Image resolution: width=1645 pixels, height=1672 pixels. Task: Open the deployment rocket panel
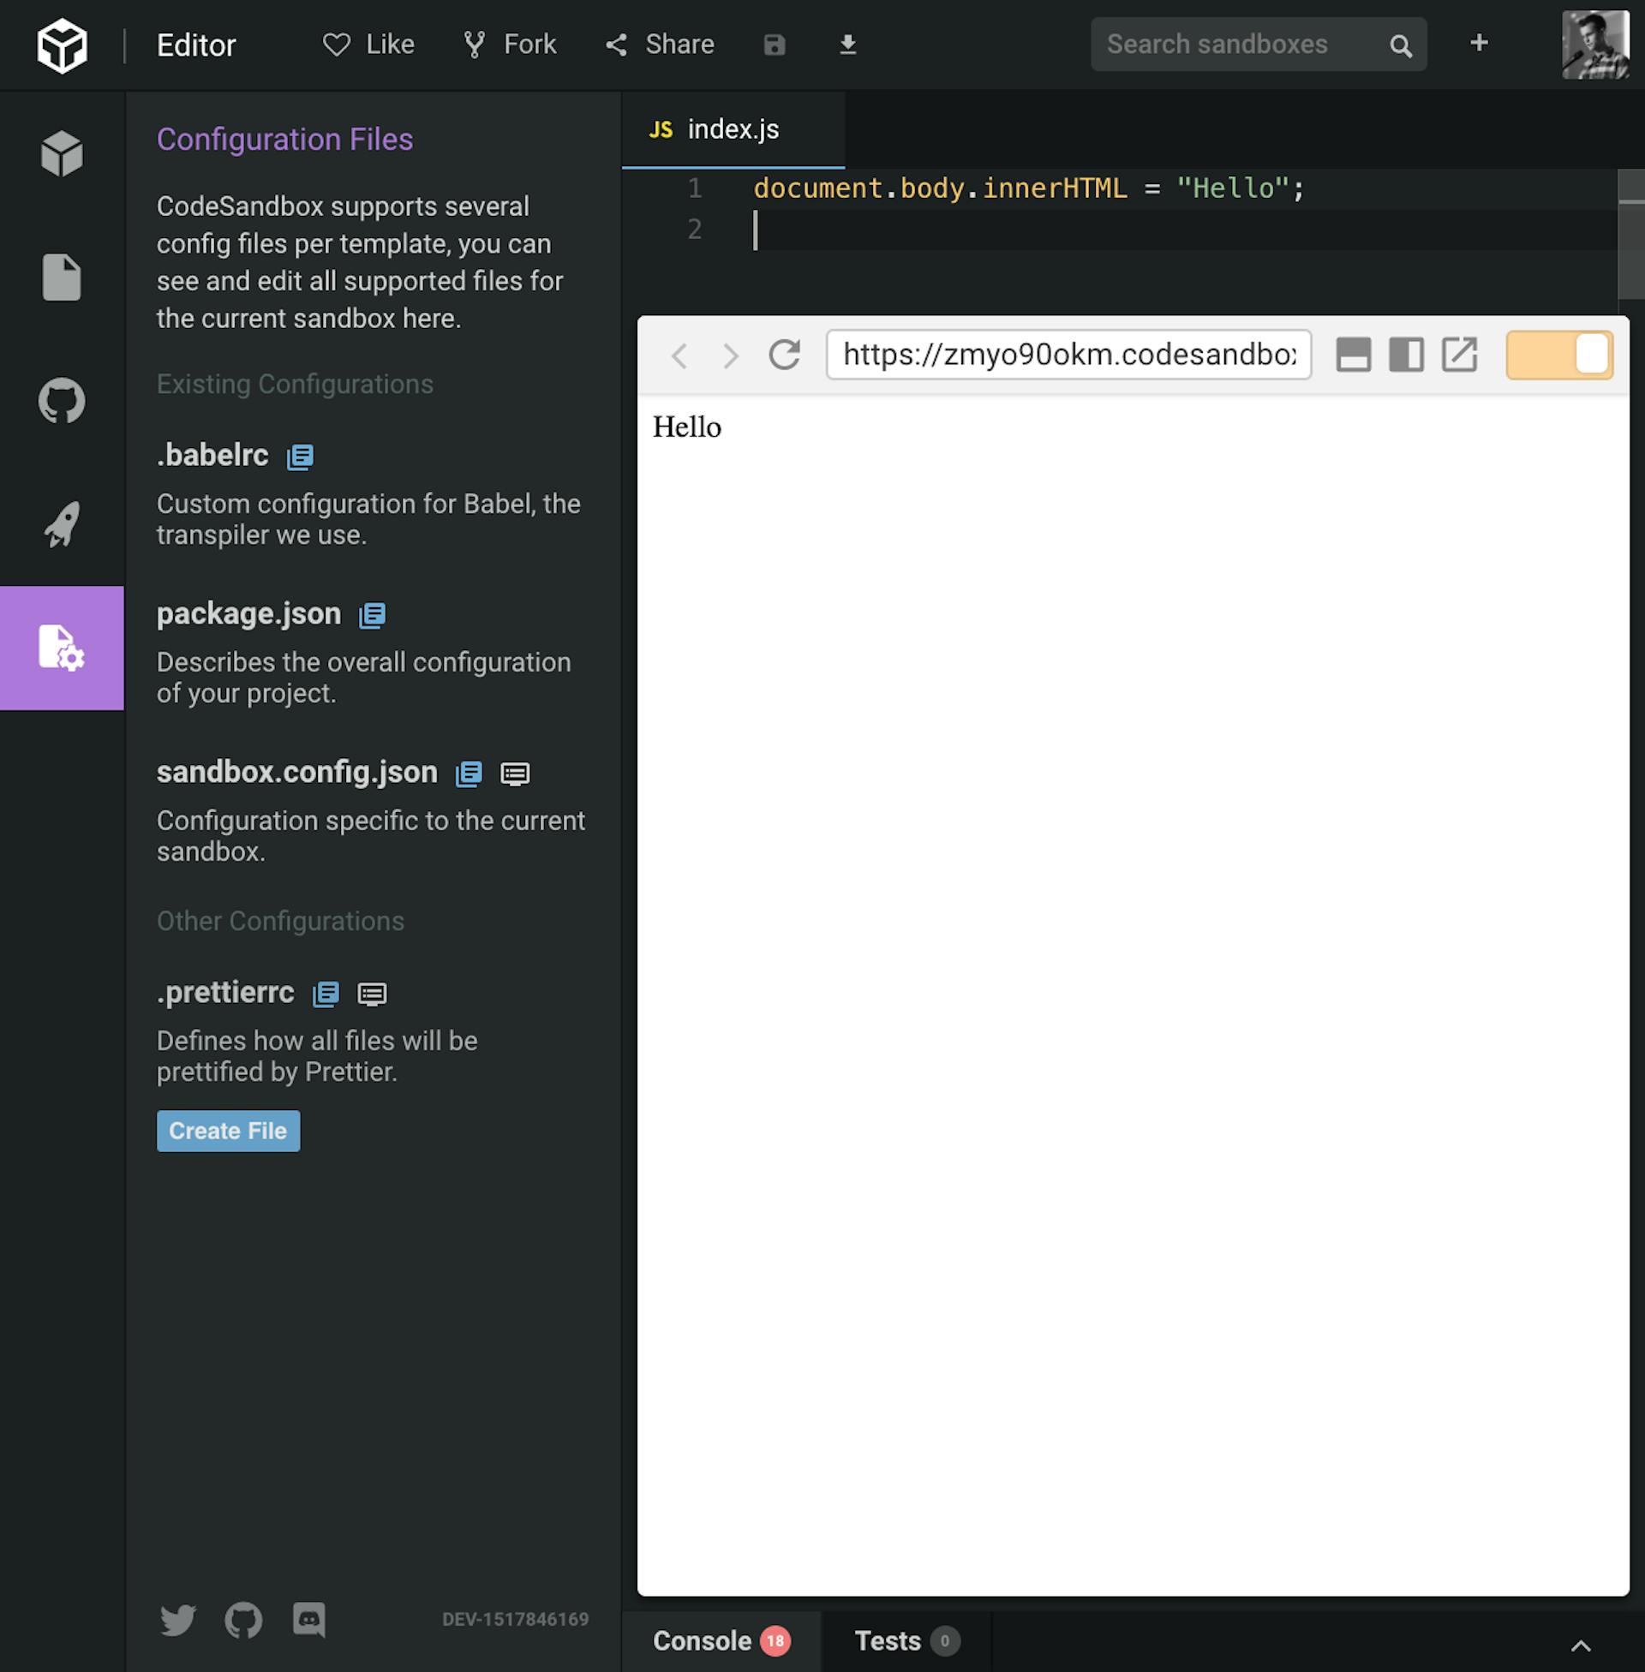pyautogui.click(x=62, y=524)
